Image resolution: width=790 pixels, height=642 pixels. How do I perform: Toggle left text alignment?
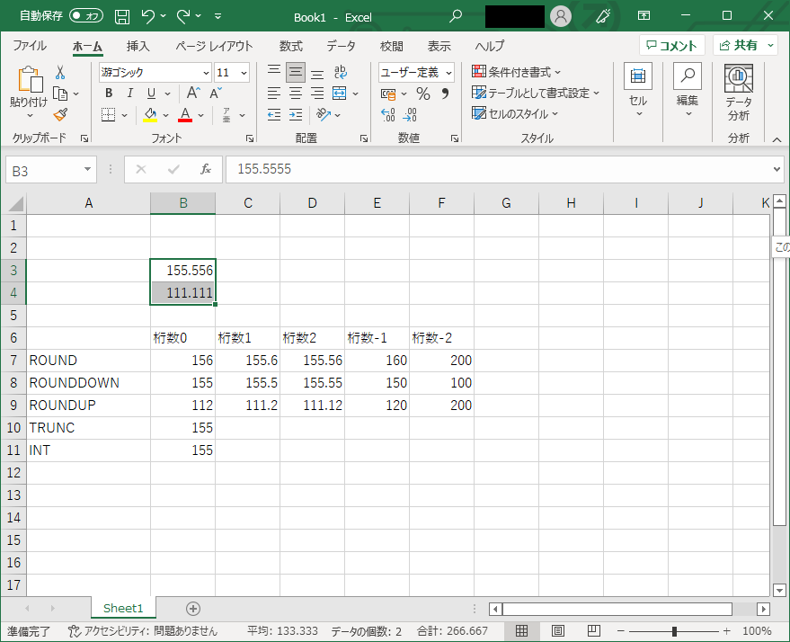pyautogui.click(x=274, y=94)
